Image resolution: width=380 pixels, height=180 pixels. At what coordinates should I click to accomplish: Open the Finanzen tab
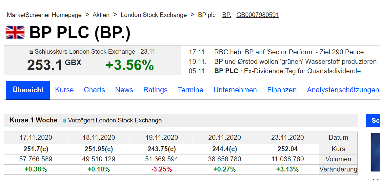tap(282, 90)
